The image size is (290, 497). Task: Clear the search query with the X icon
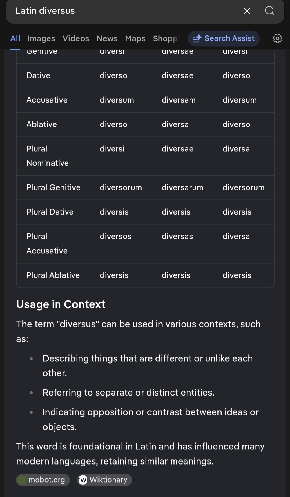tap(247, 11)
